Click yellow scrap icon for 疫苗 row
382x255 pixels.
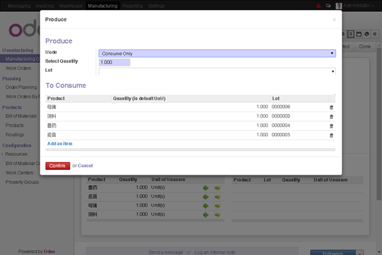pos(218,197)
